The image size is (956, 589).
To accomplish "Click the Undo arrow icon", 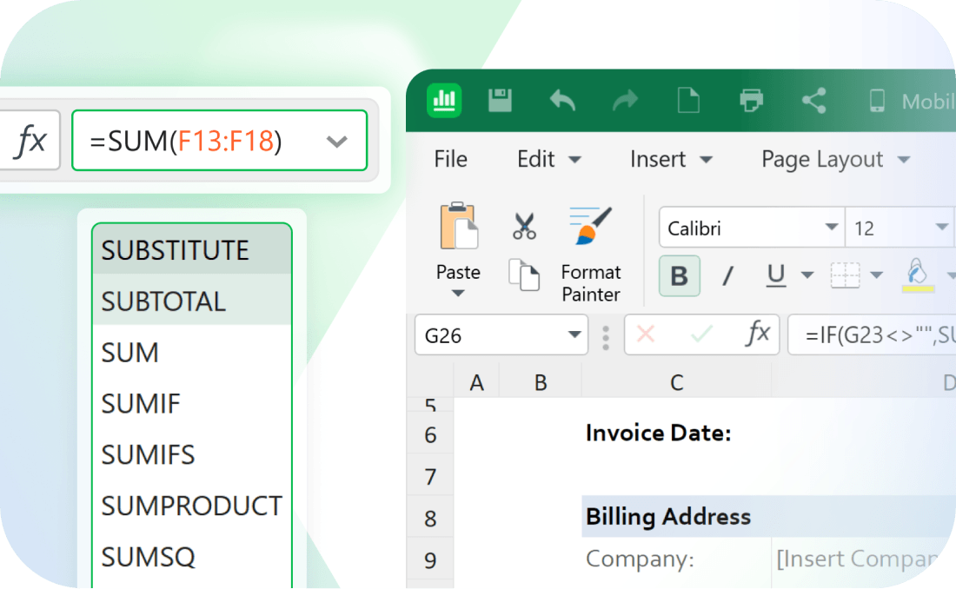I will point(562,101).
